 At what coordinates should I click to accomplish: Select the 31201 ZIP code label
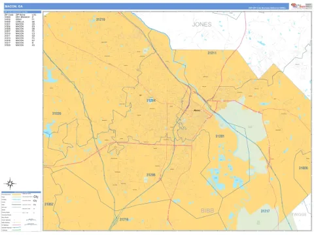[220, 136]
